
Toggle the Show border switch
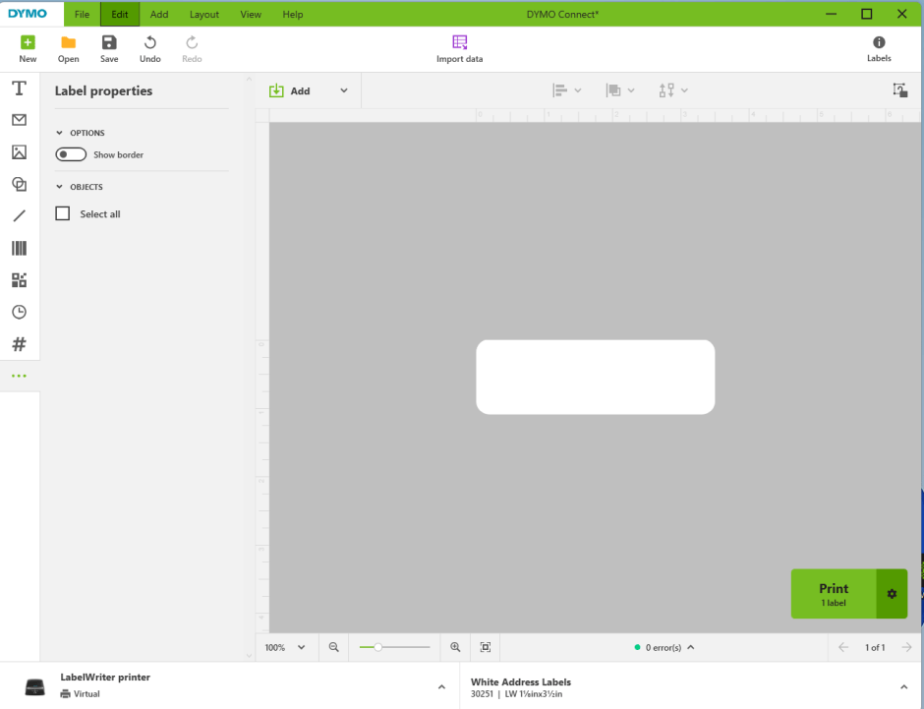[x=71, y=154]
